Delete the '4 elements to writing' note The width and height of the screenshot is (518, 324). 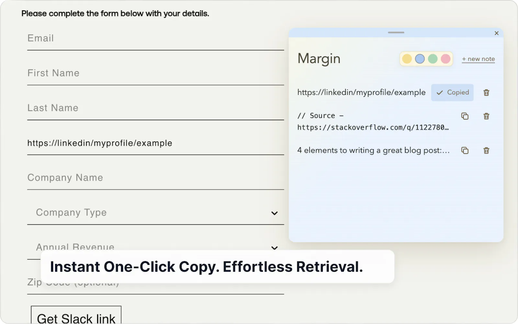(486, 151)
